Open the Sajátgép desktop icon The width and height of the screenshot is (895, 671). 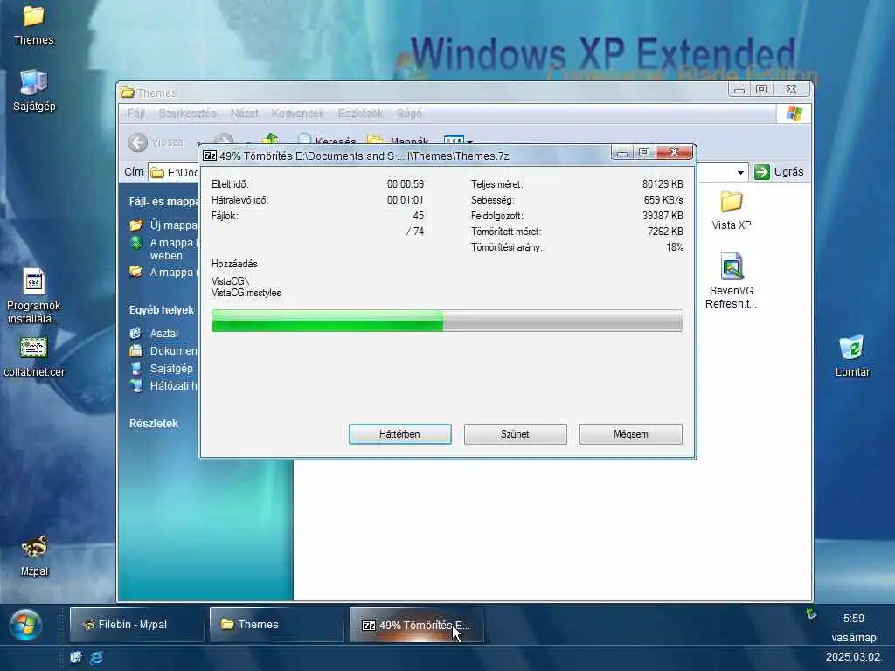(x=34, y=91)
